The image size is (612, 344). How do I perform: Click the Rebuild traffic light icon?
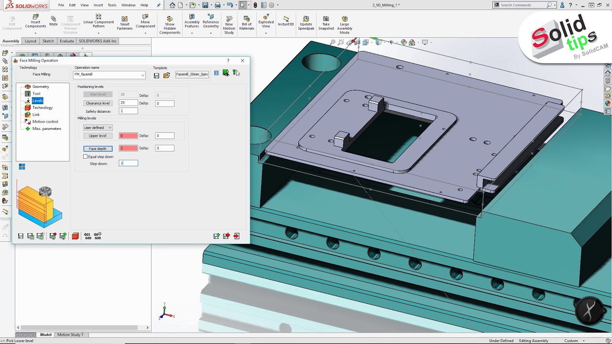255,5
